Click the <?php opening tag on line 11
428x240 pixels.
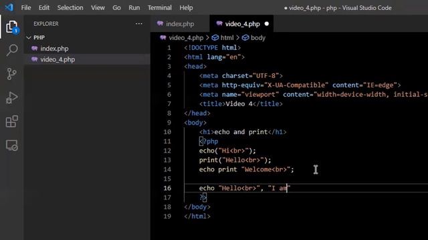click(x=209, y=141)
